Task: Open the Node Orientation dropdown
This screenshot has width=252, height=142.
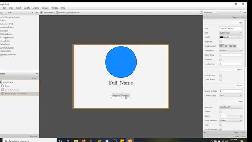Action: pos(231,120)
